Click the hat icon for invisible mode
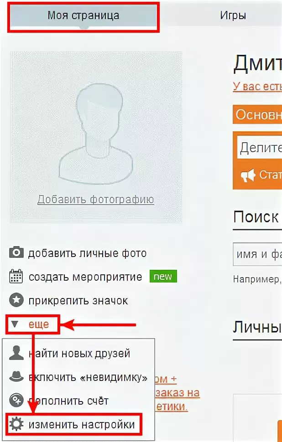 tap(16, 376)
